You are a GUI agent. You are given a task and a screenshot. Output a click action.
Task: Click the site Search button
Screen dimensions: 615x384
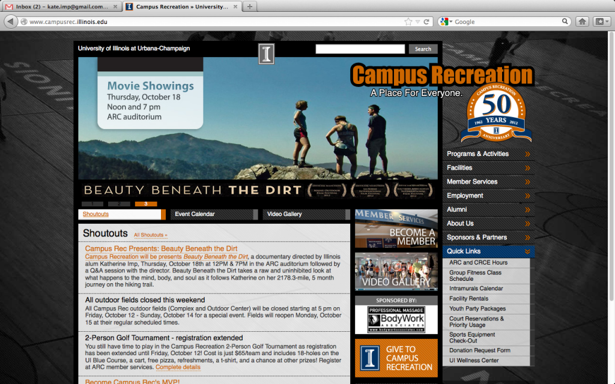click(423, 49)
